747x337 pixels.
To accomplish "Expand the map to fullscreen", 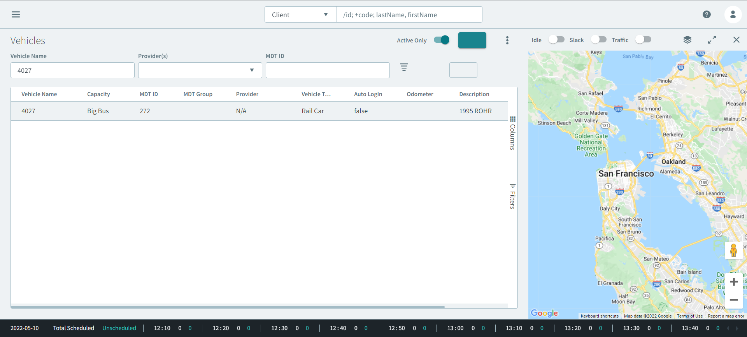I will (x=712, y=40).
